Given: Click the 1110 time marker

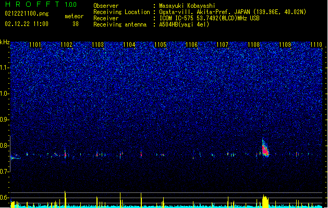Looking at the screenshot, I should tap(316, 45).
